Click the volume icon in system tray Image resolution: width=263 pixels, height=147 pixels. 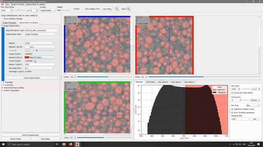pos(240,144)
